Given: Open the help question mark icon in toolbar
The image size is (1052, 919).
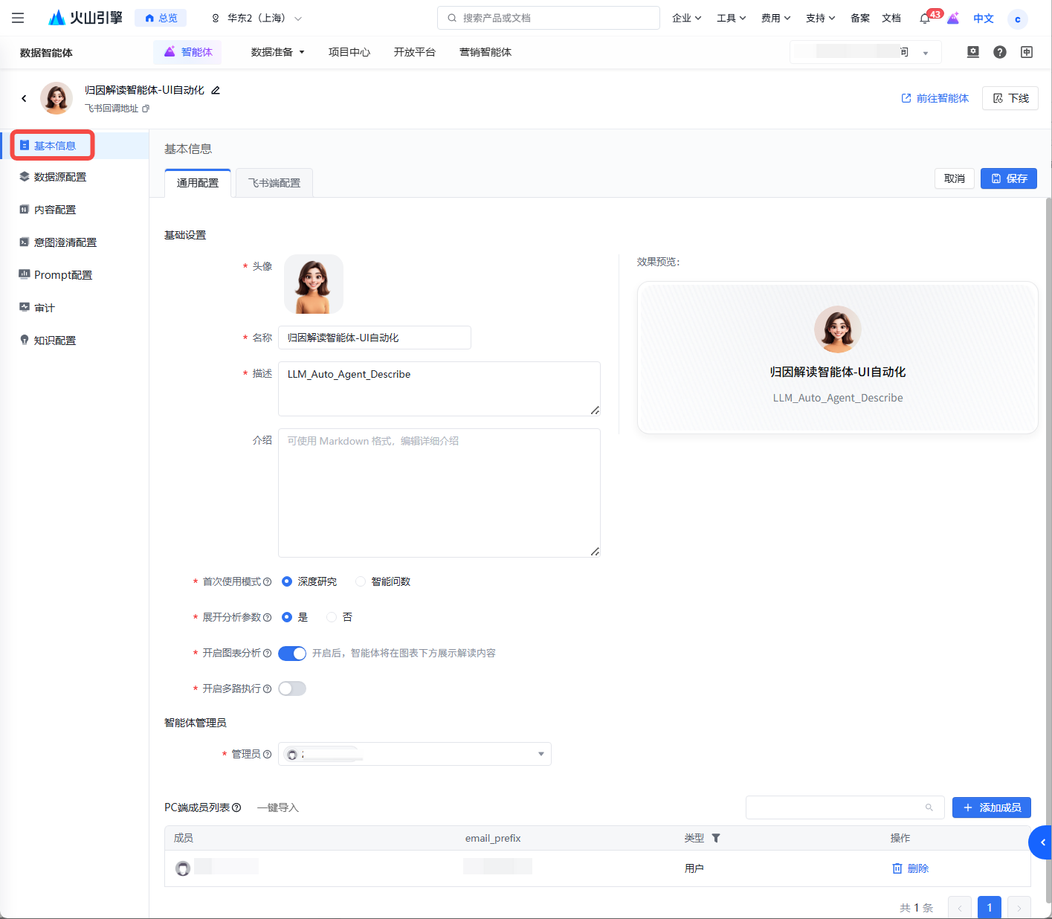Looking at the screenshot, I should tap(1000, 52).
